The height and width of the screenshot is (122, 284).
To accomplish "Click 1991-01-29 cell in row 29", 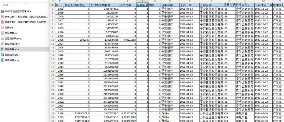I will point(189,113).
